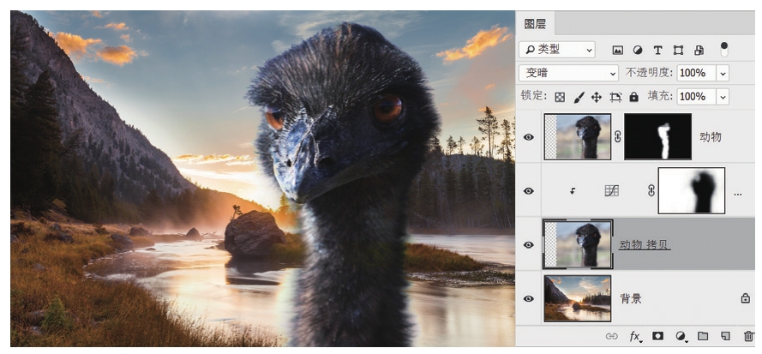Lock position move icon
The image size is (762, 354).
[x=597, y=97]
